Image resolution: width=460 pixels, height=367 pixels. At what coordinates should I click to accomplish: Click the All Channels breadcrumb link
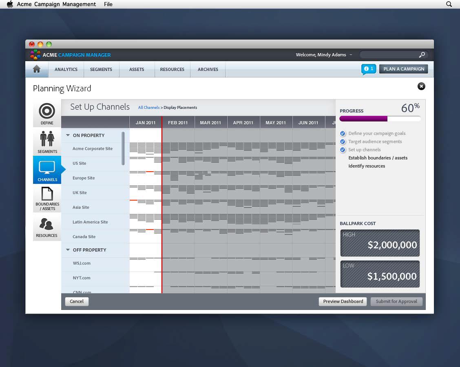(x=149, y=107)
